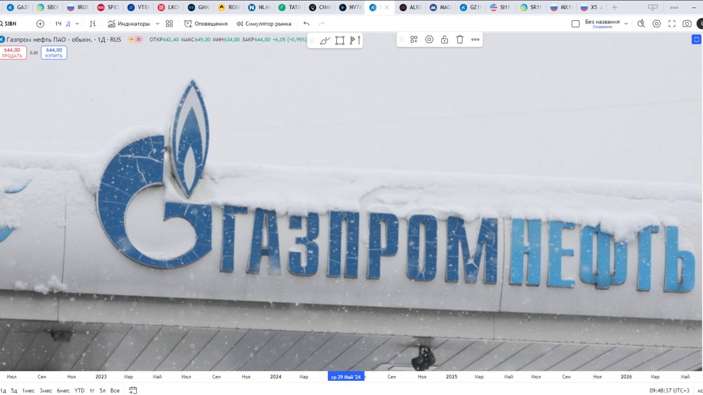Redo the last chart action
Screen dimensions: 703x395
tap(322, 24)
